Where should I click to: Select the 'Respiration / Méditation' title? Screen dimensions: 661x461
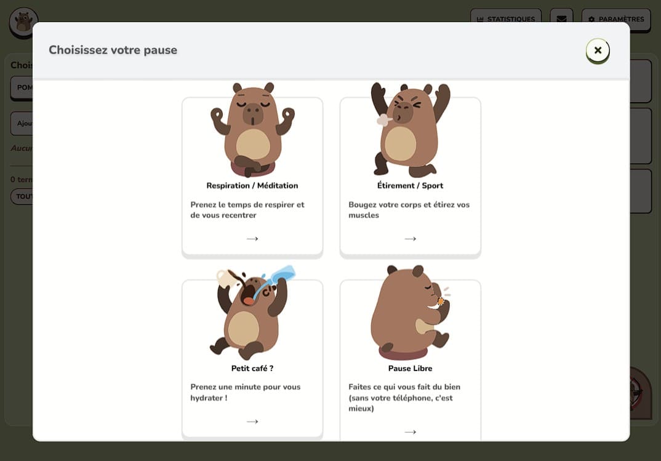point(252,186)
